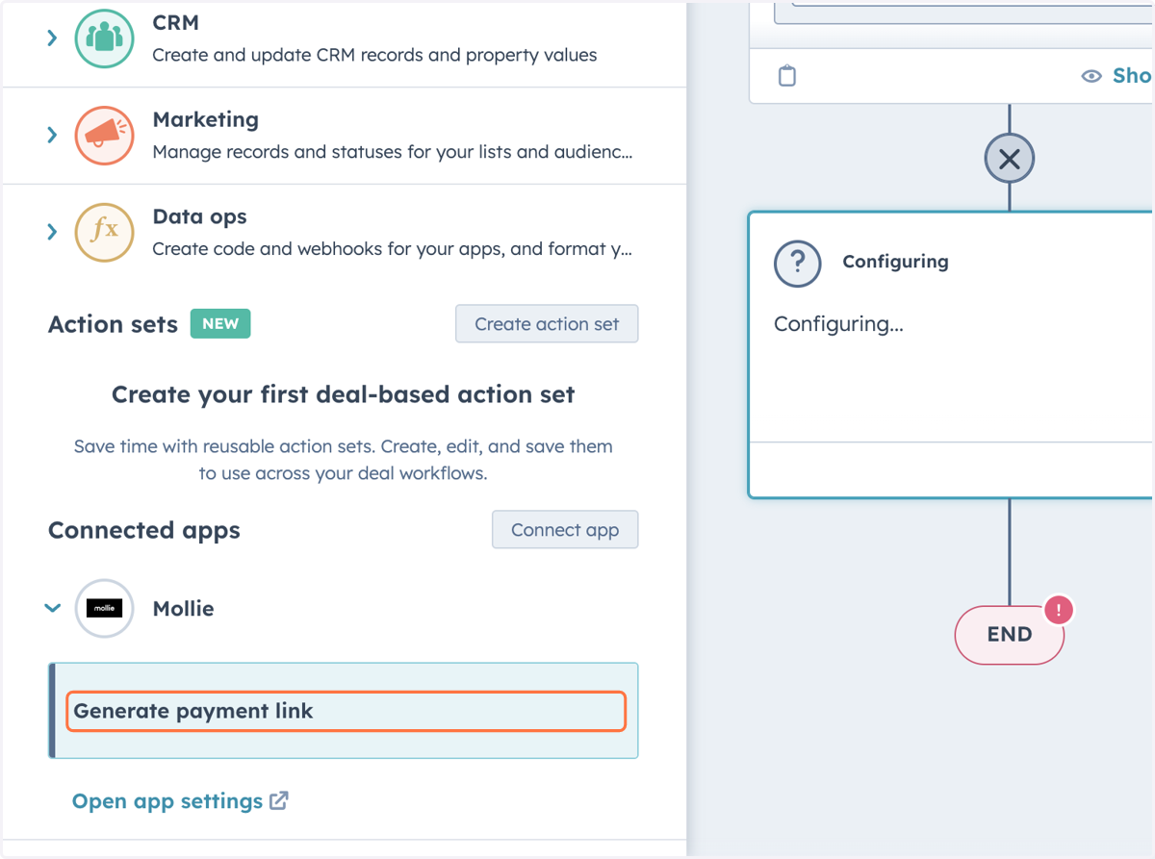
Task: Click the eye icon beside Sho
Action: pos(1091,76)
